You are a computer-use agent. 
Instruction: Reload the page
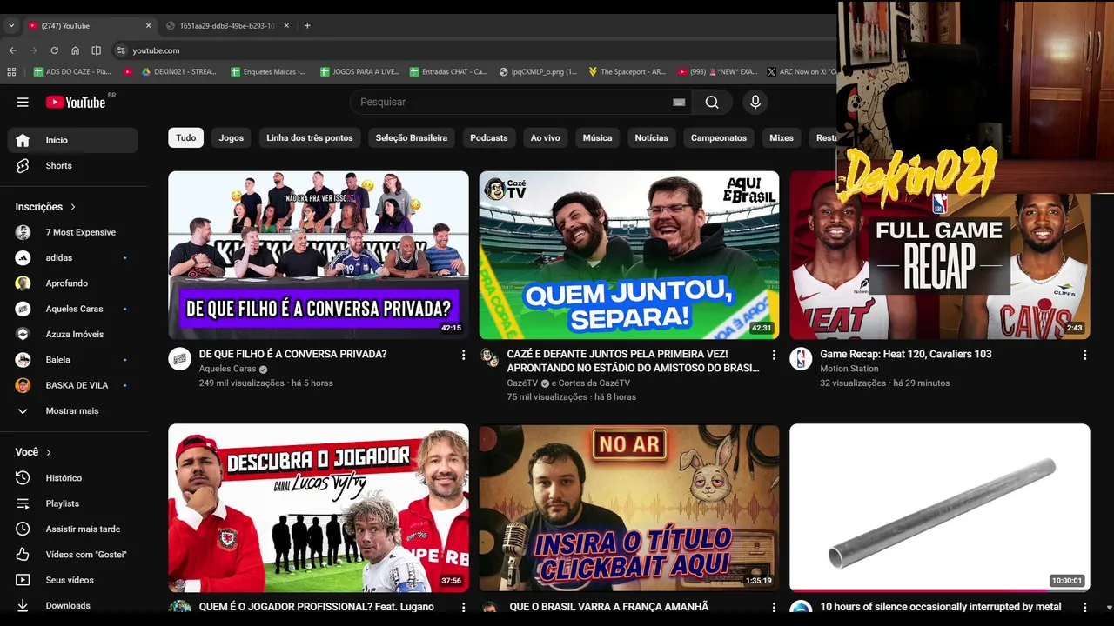(54, 50)
